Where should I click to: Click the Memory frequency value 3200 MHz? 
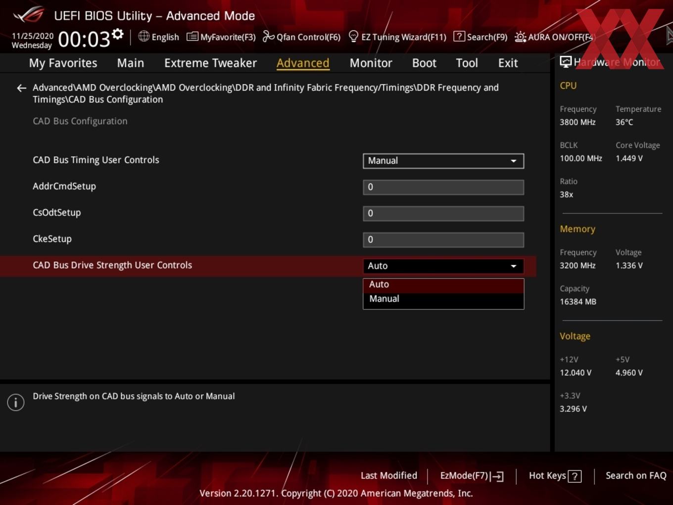pyautogui.click(x=577, y=265)
